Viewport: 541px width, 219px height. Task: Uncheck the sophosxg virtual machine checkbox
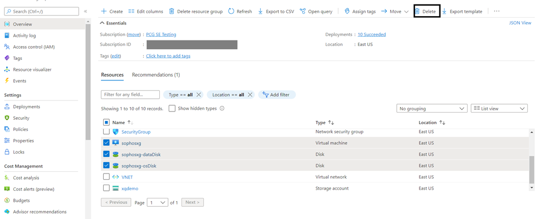(107, 143)
